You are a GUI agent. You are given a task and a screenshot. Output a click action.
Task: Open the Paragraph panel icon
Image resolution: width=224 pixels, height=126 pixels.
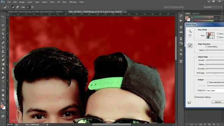[181, 55]
